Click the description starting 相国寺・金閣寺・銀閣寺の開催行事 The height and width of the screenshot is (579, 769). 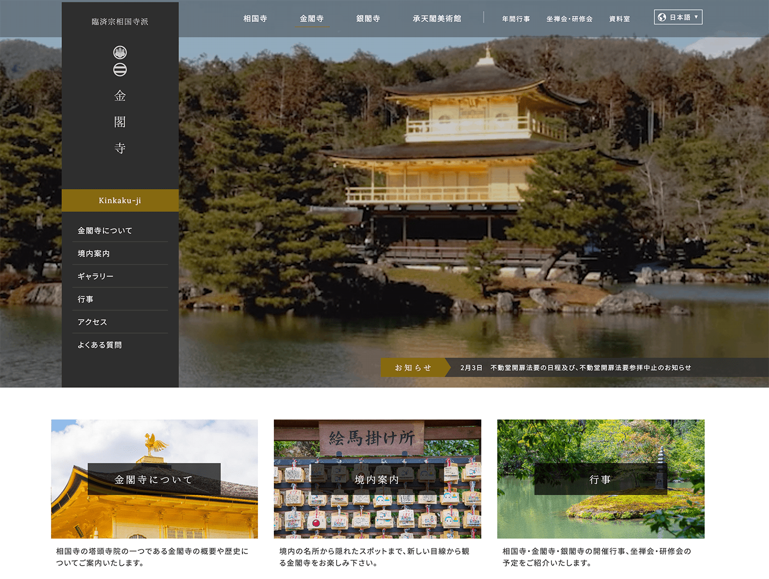point(597,557)
